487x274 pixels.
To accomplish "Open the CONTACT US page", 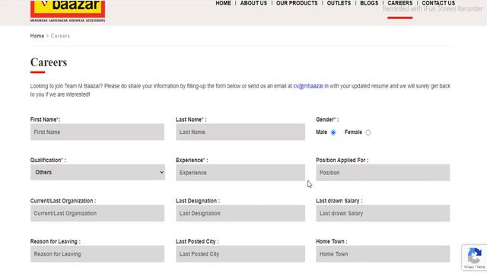I will (438, 3).
